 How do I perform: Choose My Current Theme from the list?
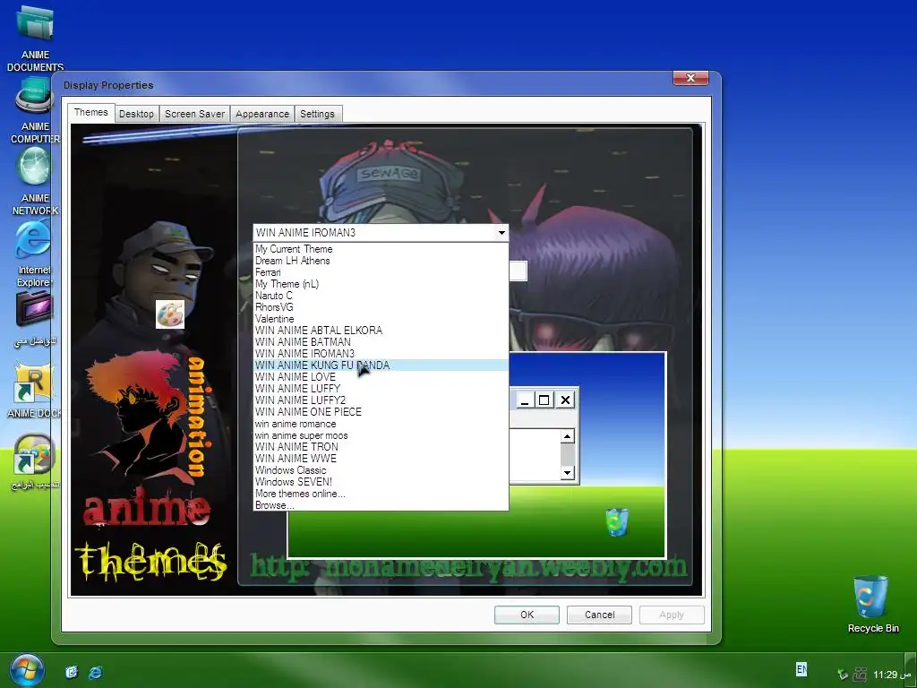[381, 249]
